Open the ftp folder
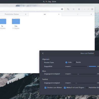Image resolution: width=99 pixels, height=99 pixels. click(x=3, y=21)
